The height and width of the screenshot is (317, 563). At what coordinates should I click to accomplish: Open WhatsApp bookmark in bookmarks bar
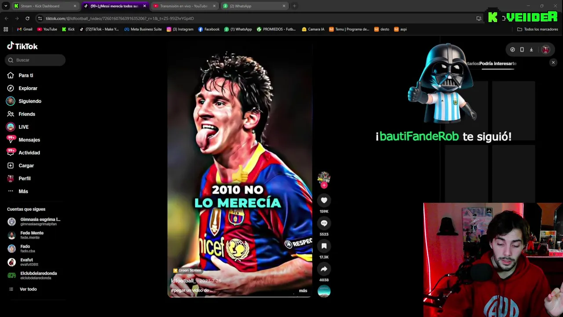click(x=238, y=29)
